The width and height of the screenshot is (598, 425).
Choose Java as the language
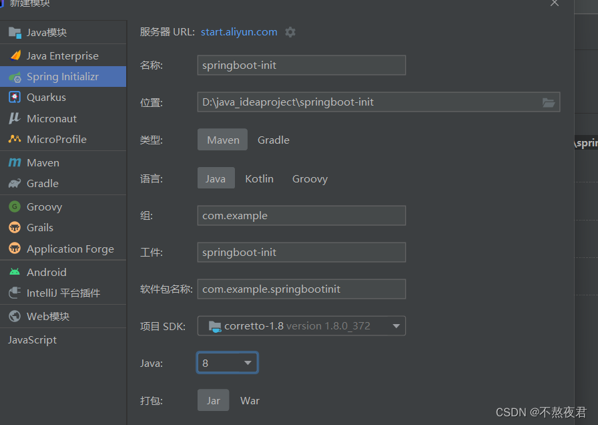pyautogui.click(x=216, y=178)
